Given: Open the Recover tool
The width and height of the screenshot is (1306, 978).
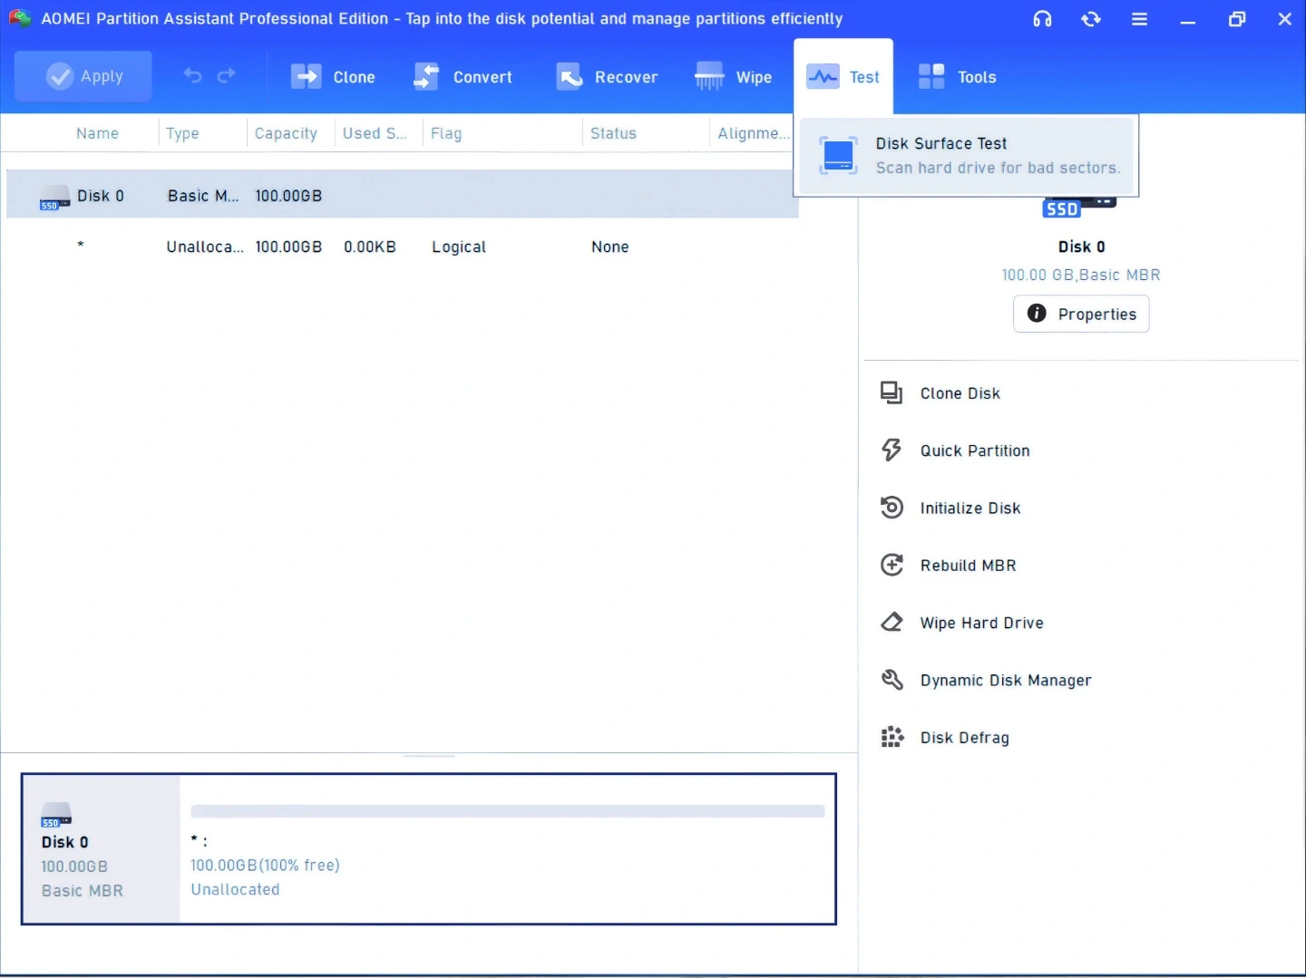Looking at the screenshot, I should (607, 77).
